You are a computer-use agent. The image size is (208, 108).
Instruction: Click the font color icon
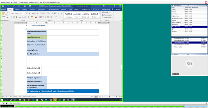(x=36, y=17)
